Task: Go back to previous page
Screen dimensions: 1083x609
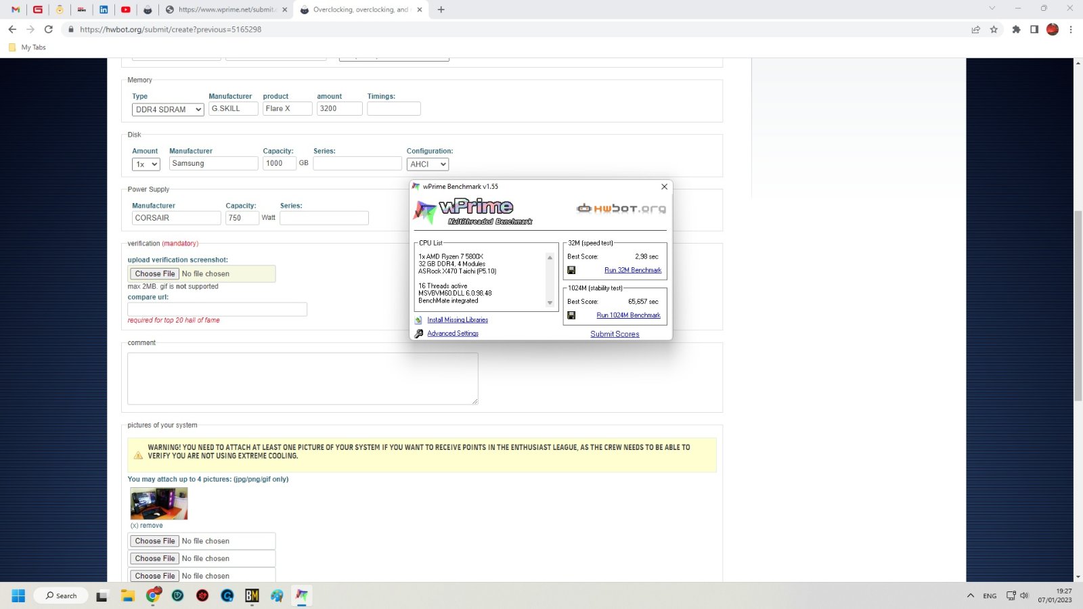Action: (x=12, y=29)
